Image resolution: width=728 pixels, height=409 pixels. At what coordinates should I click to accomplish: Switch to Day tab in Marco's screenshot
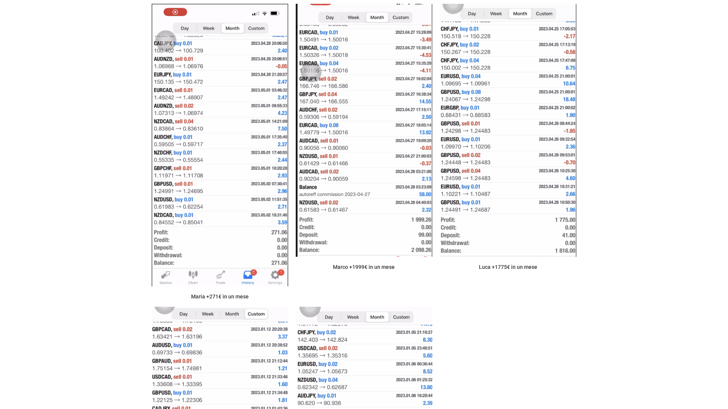tap(330, 17)
